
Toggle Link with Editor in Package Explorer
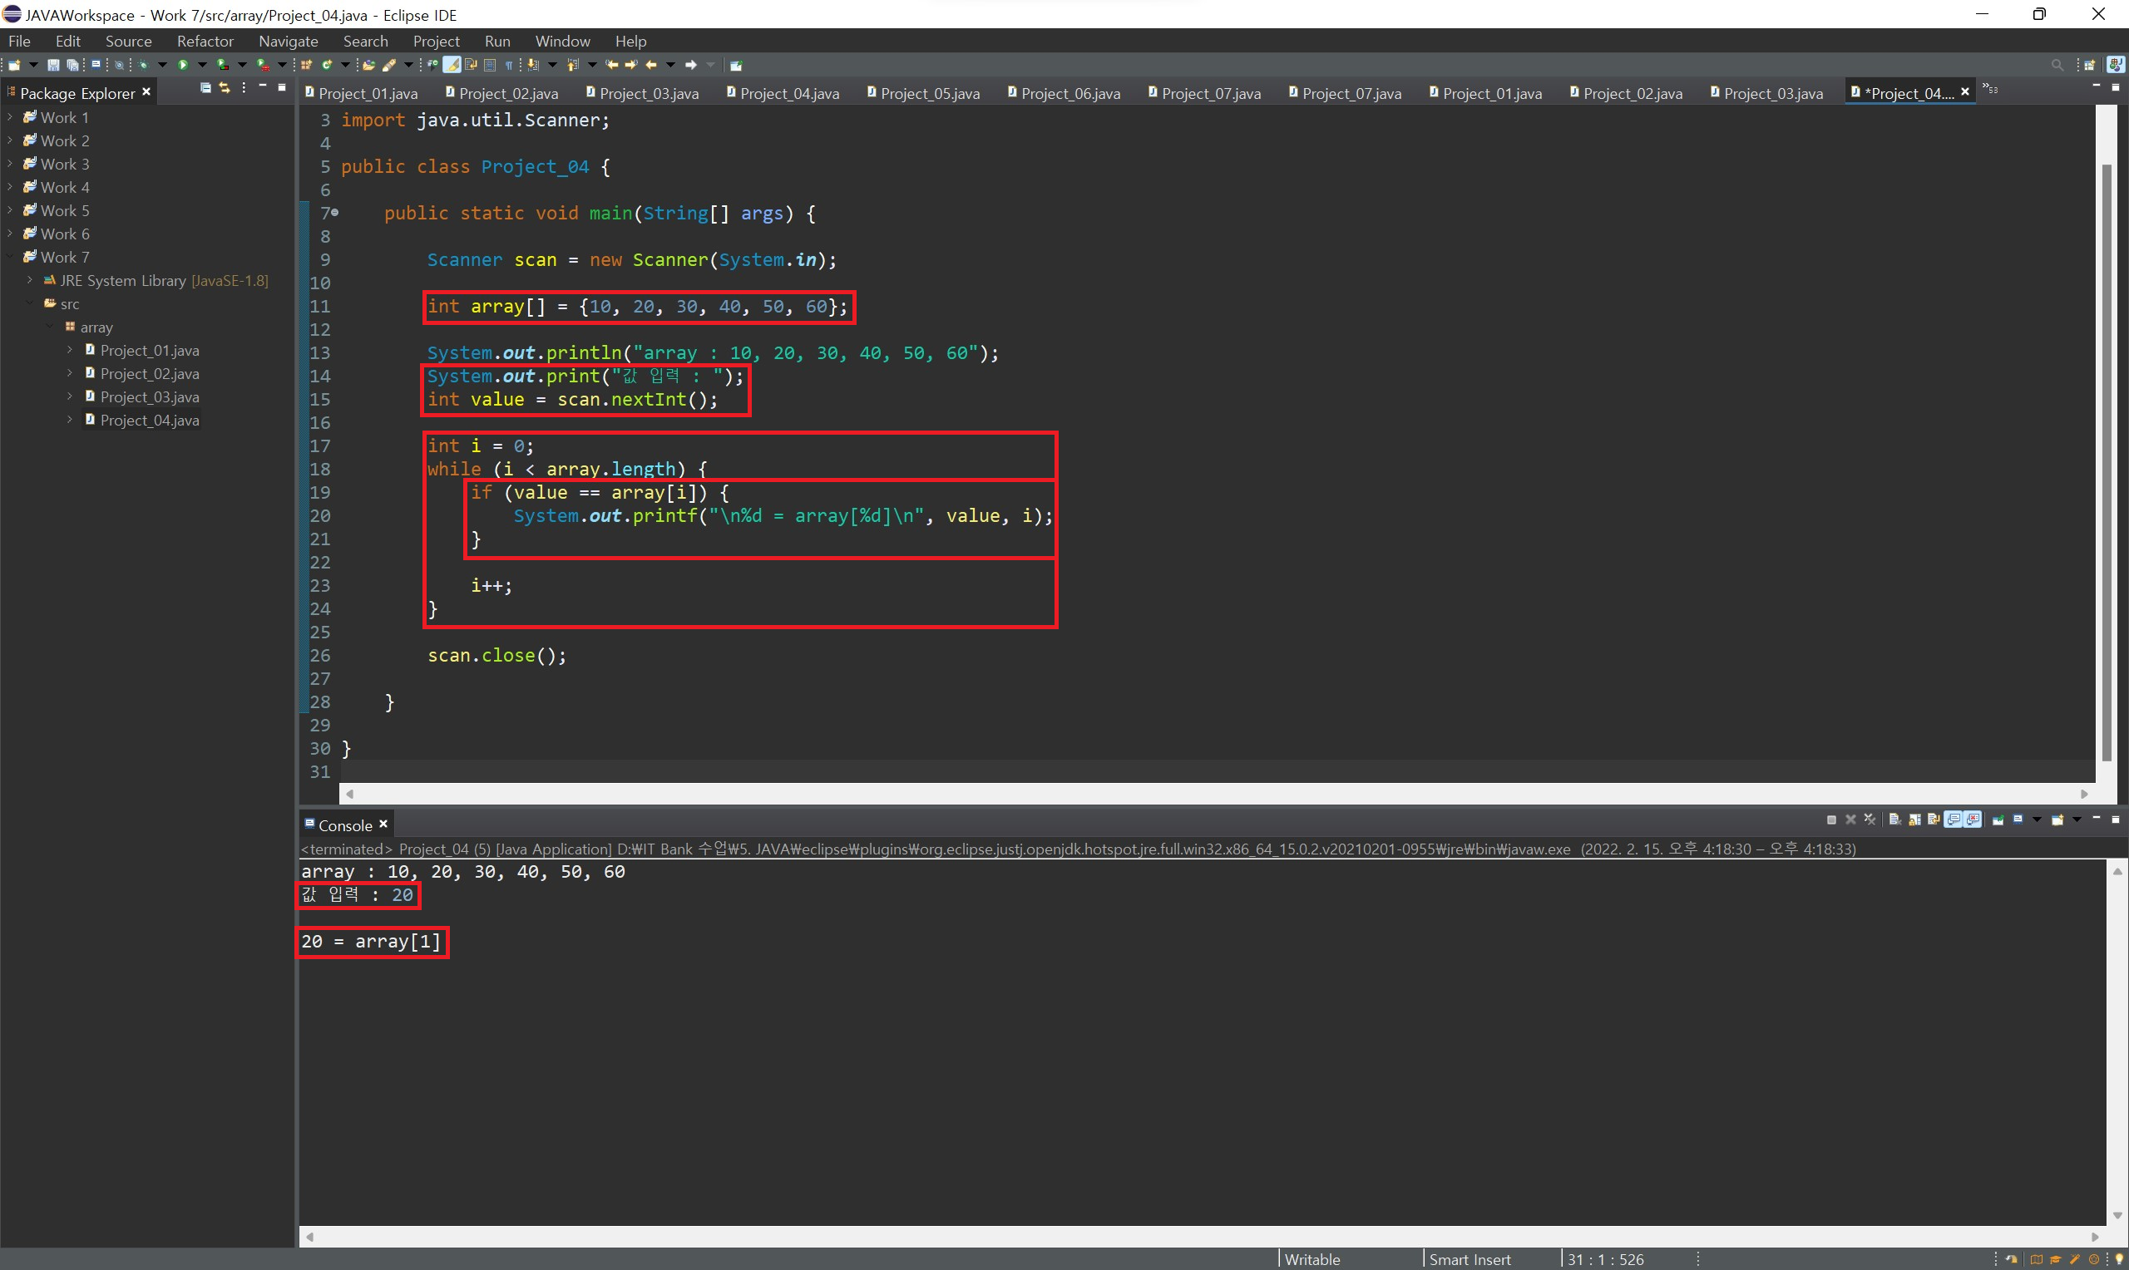(225, 88)
